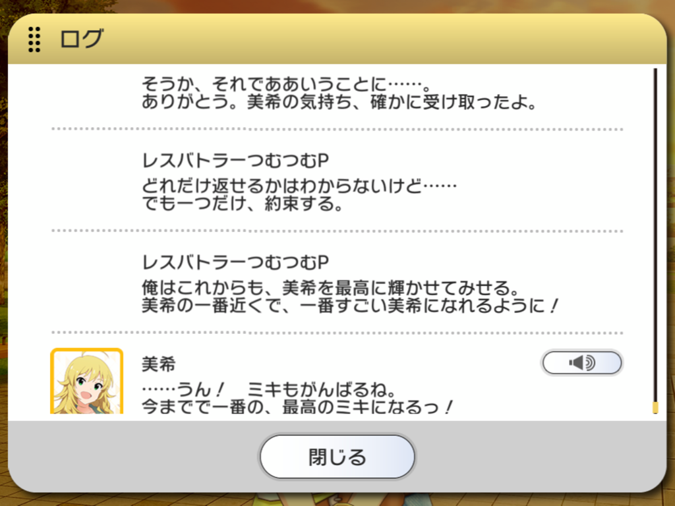Click the speaker name 美希

[159, 364]
